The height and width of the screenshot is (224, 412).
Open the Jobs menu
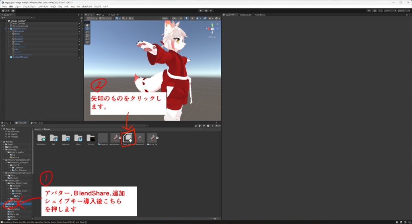pyautogui.click(x=72, y=6)
